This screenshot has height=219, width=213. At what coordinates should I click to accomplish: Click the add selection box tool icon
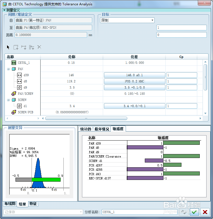click(x=16, y=47)
